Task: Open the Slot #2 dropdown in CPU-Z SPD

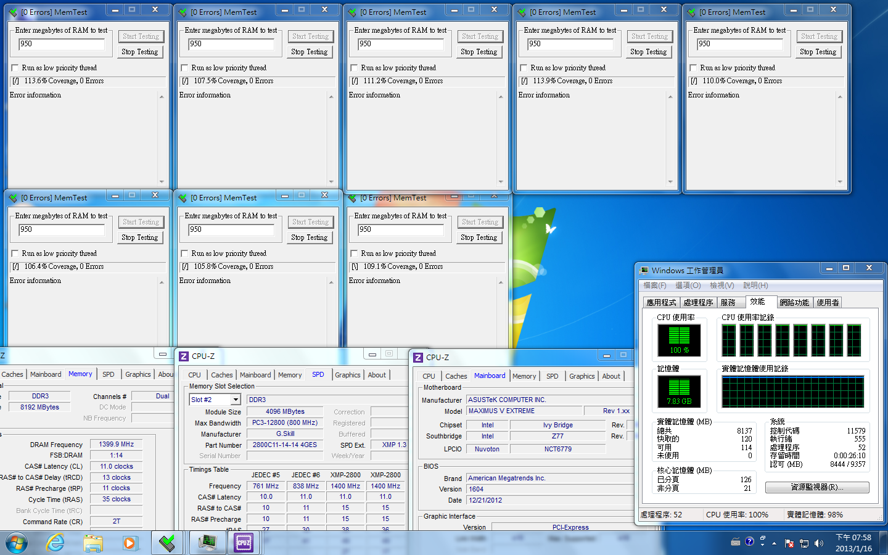Action: (236, 400)
